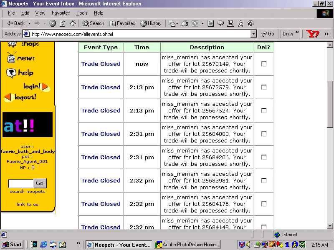Expand the Links toolbar chevron
The height and width of the screenshot is (250, 334).
(x=297, y=32)
